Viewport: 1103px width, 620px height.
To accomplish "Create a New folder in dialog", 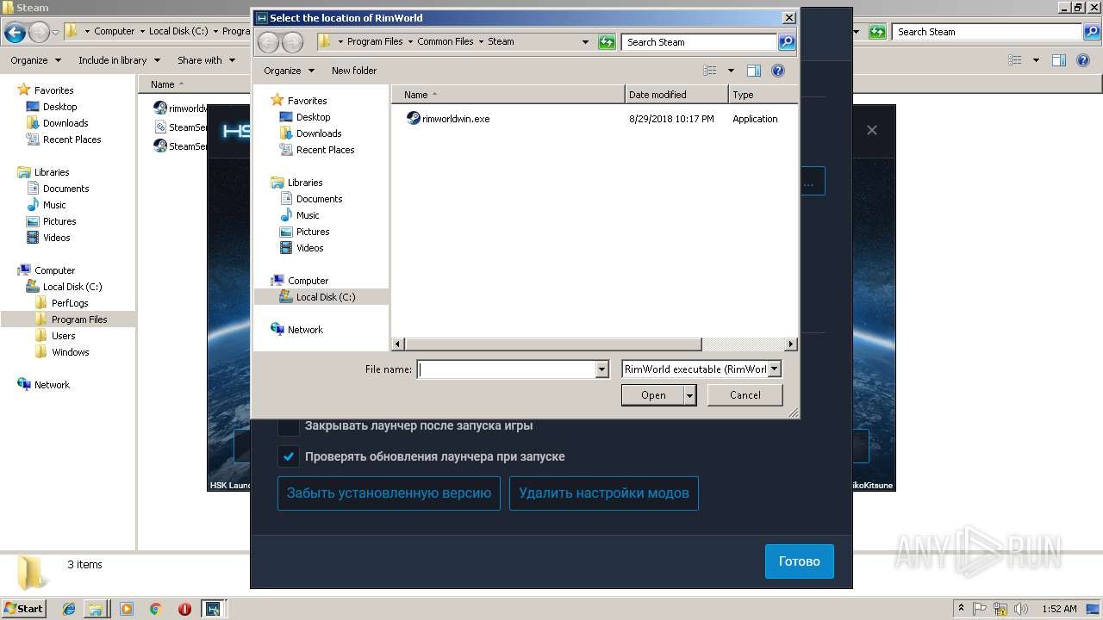I will (x=354, y=71).
